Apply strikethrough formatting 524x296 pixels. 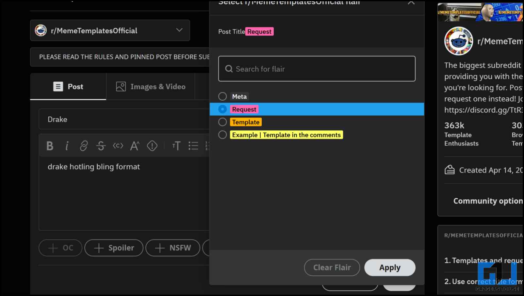pyautogui.click(x=101, y=146)
